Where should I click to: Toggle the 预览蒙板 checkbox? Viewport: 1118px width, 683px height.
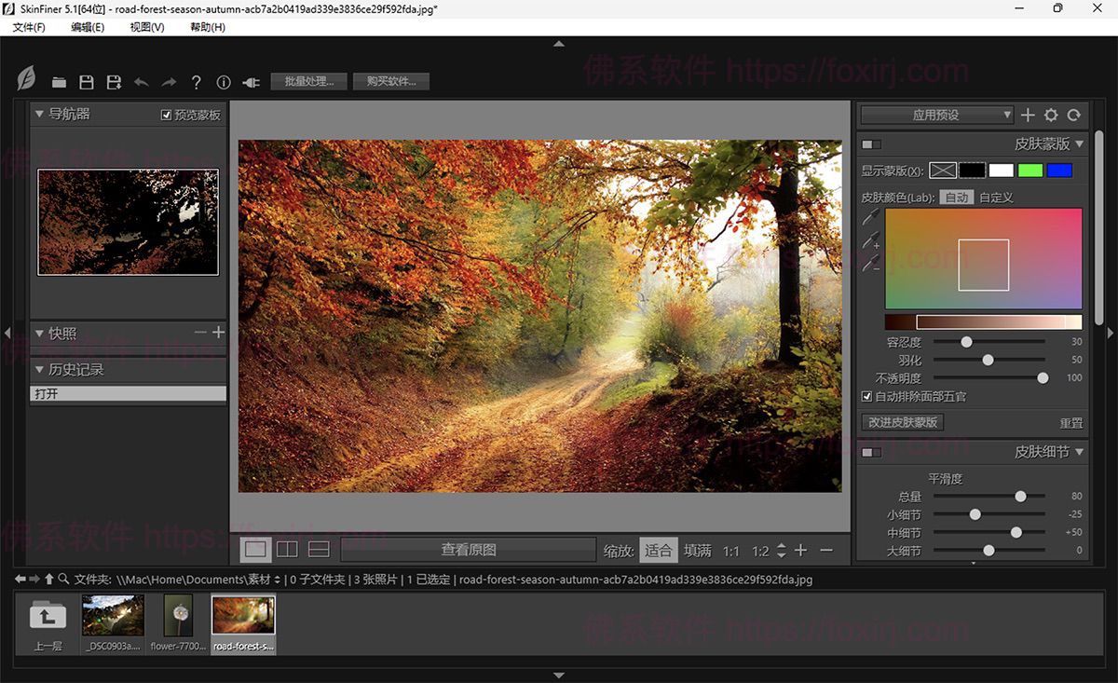coord(167,116)
